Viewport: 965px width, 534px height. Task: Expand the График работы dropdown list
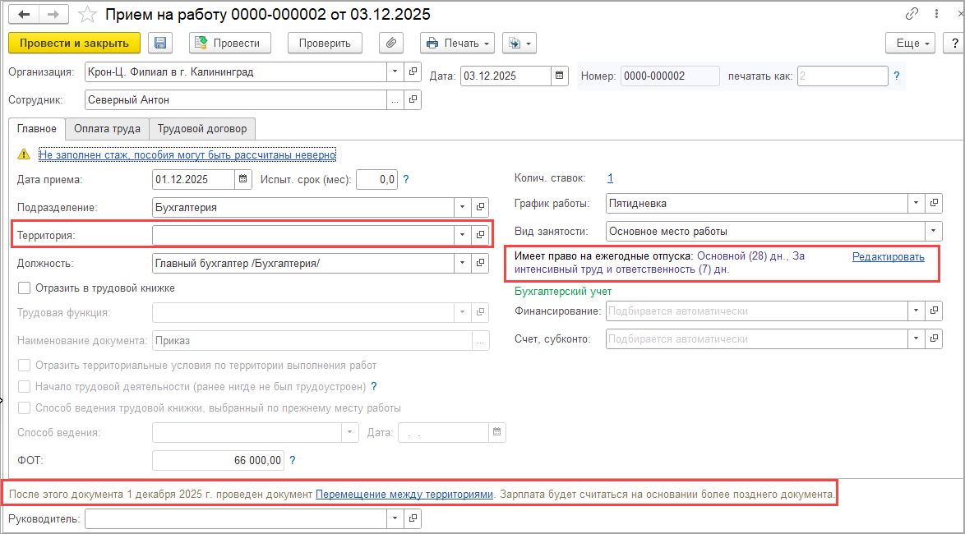click(x=917, y=202)
